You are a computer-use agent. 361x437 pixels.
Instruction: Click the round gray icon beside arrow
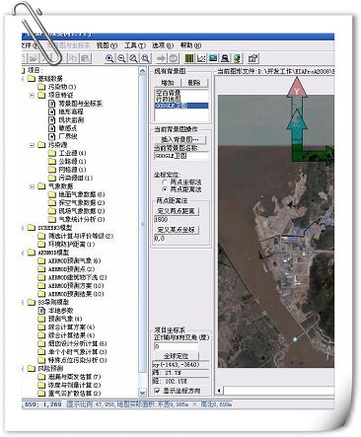(x=173, y=58)
